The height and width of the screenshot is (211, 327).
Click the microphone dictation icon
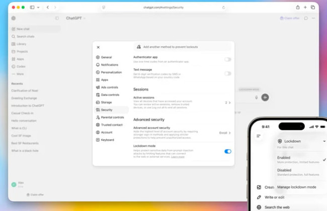[x=256, y=97]
